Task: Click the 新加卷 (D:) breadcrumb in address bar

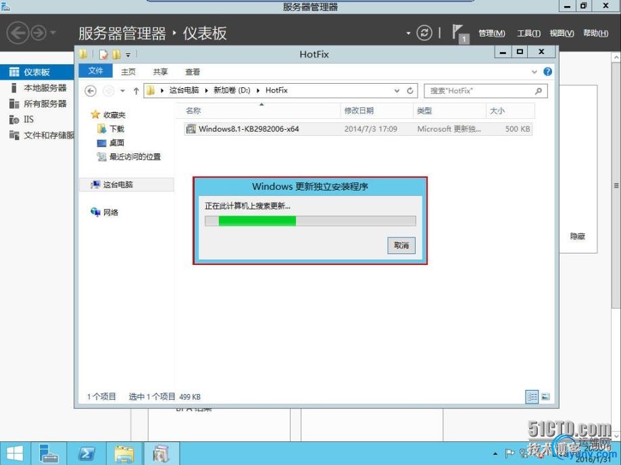Action: click(x=232, y=91)
